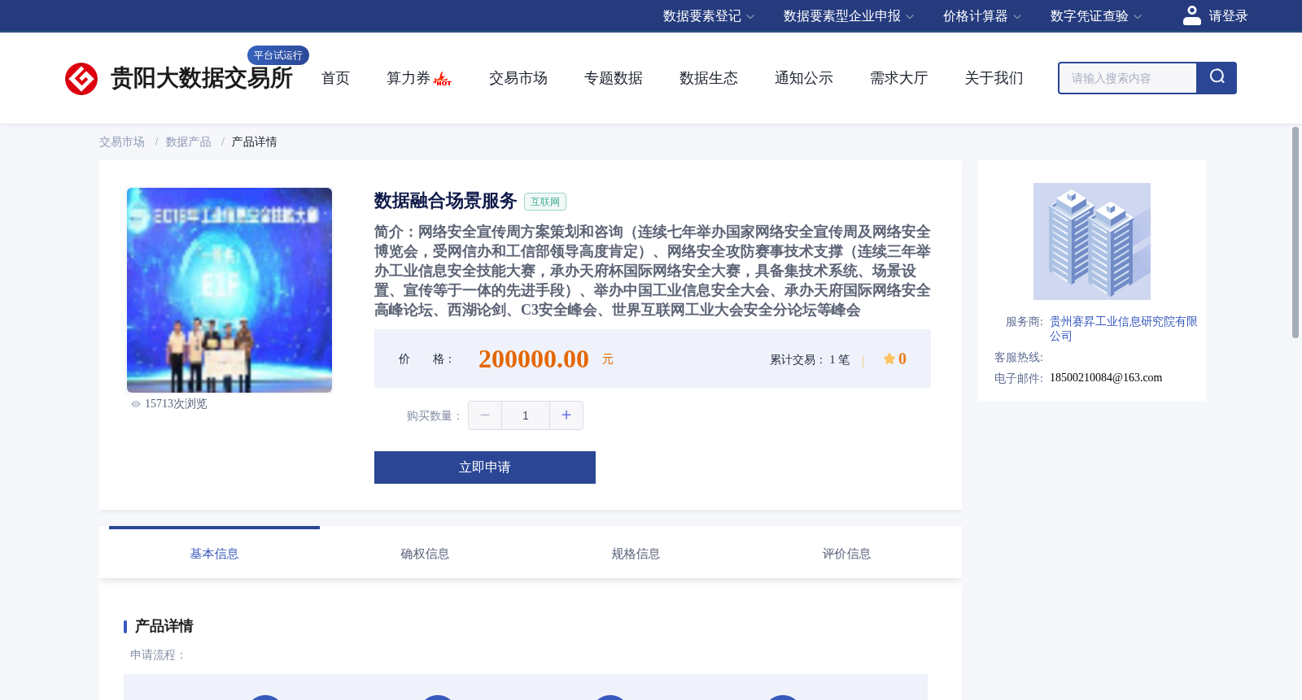Increase purchase quantity with plus button
Image resolution: width=1302 pixels, height=700 pixels.
point(566,415)
